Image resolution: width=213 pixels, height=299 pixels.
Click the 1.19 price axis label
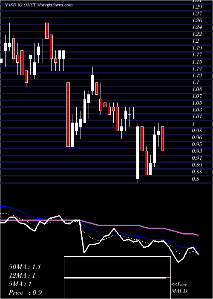point(197,48)
